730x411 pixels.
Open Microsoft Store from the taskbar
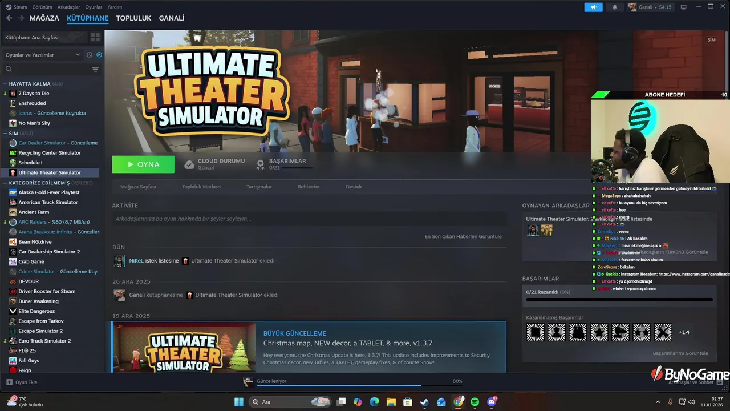(408, 402)
